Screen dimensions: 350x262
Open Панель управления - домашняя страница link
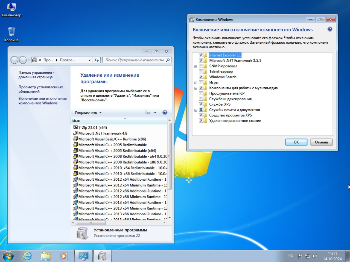click(36, 75)
